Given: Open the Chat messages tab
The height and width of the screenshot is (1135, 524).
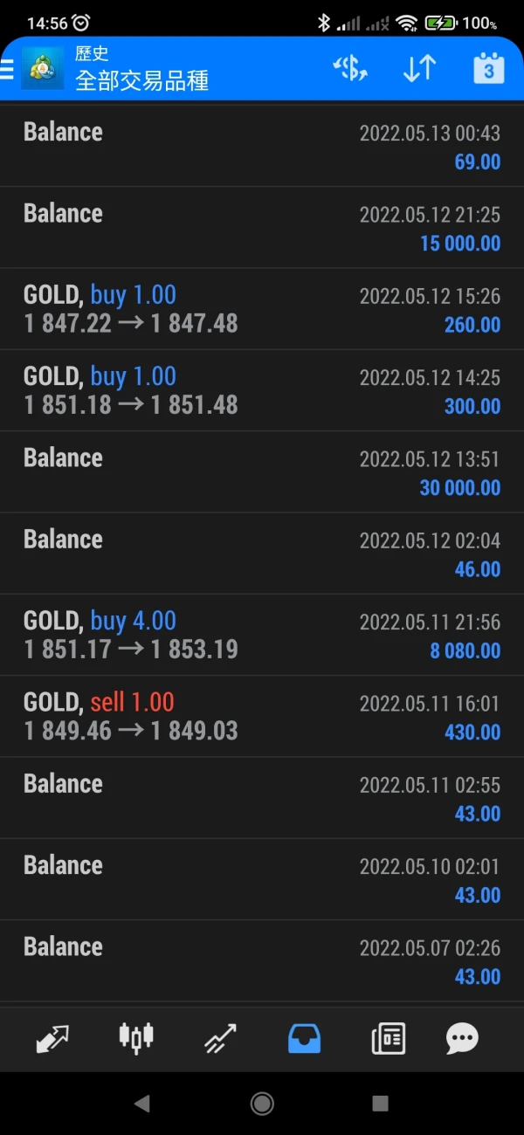Looking at the screenshot, I should (462, 1039).
